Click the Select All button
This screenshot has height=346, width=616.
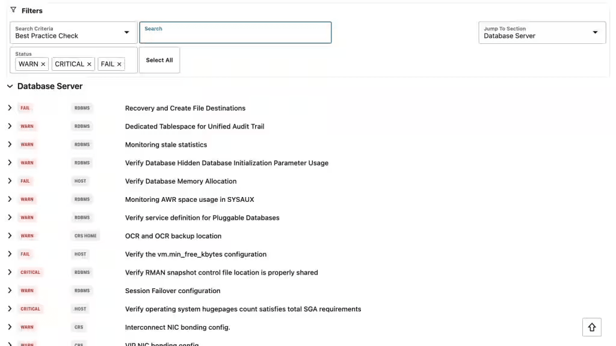pyautogui.click(x=159, y=60)
